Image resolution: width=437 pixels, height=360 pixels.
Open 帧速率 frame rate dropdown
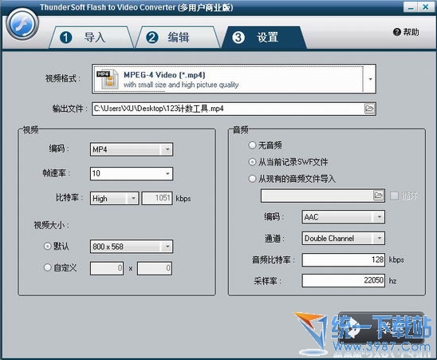(x=132, y=173)
